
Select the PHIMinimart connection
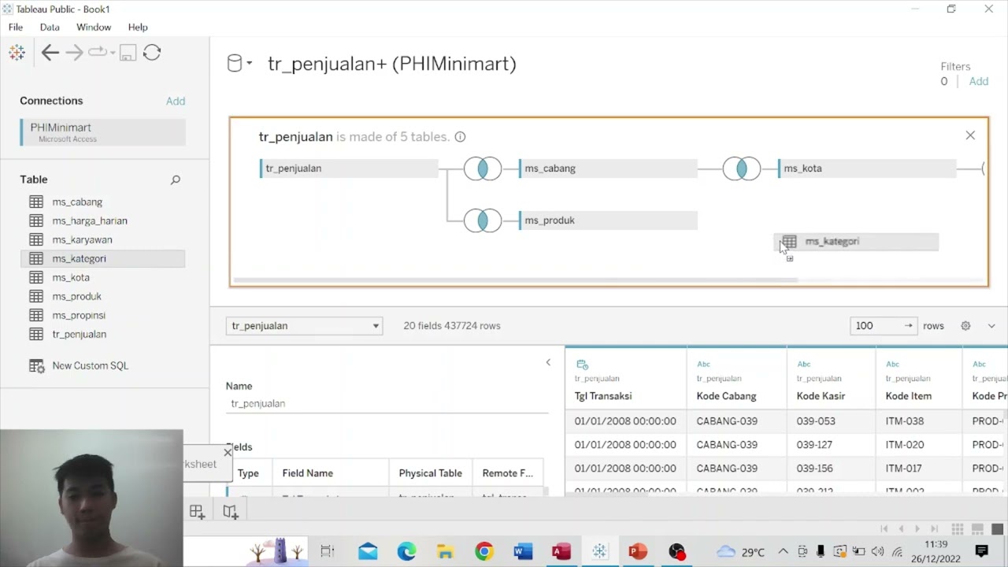[x=102, y=132]
